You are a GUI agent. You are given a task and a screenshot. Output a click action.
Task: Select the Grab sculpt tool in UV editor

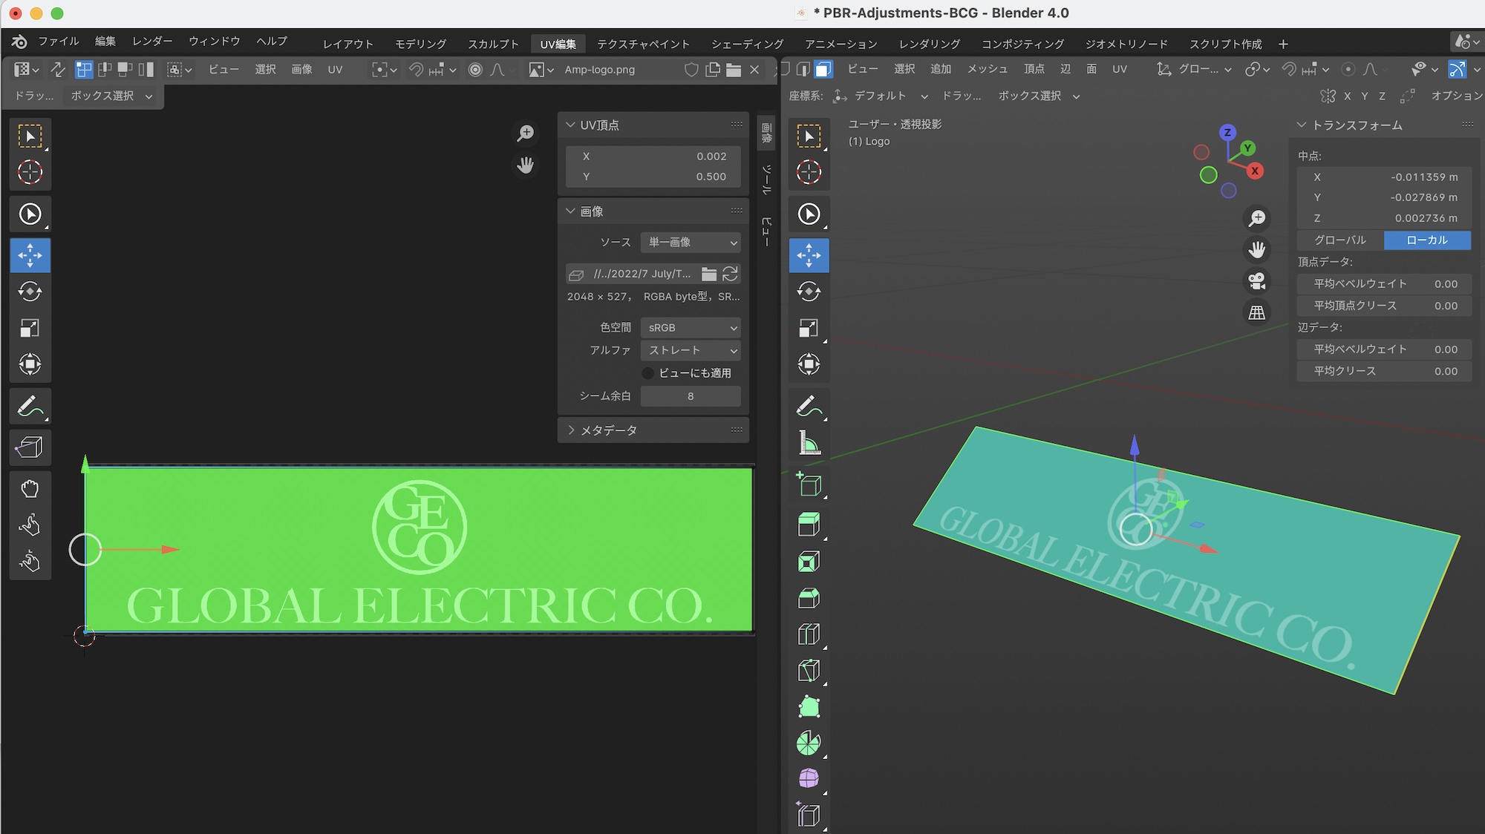click(30, 488)
